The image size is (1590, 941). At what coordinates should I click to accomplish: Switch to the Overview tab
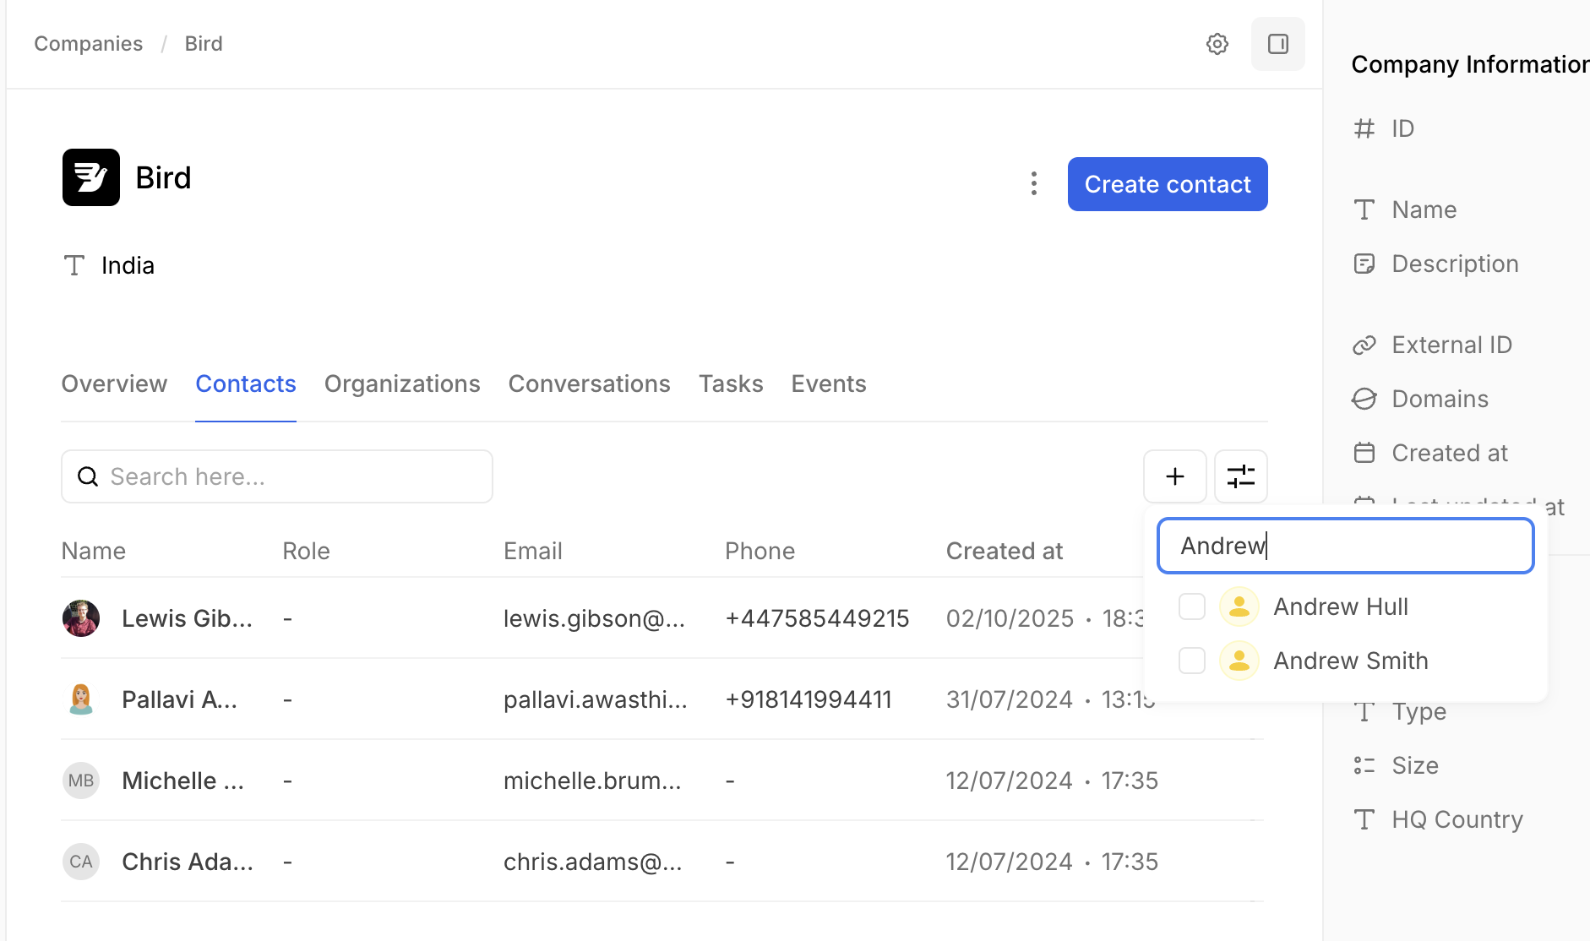click(114, 384)
